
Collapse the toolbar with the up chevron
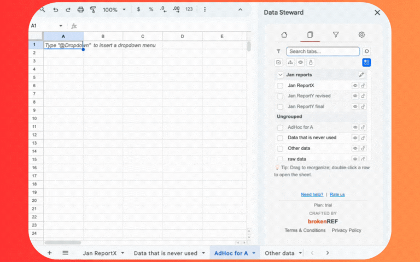pos(240,10)
